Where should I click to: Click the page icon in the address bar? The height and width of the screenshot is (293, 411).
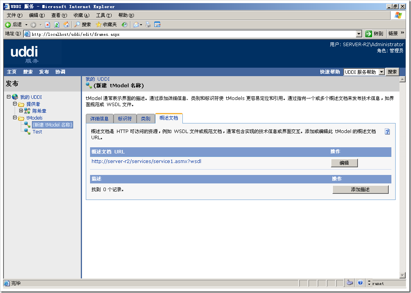point(27,34)
